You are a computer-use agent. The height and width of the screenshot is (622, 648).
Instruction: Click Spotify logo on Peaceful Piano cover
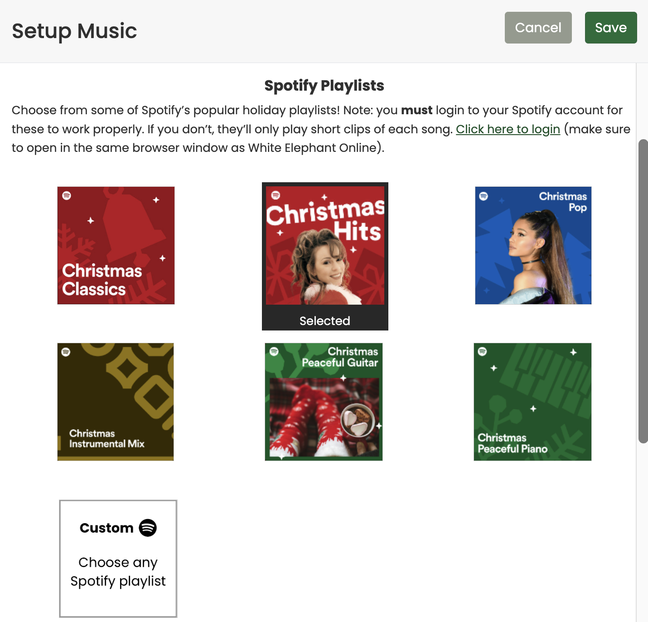click(482, 351)
